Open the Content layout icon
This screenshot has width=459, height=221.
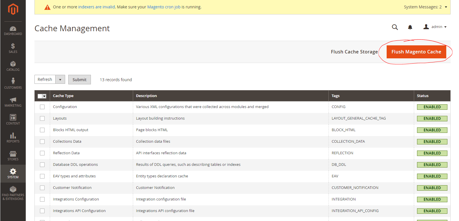13,117
